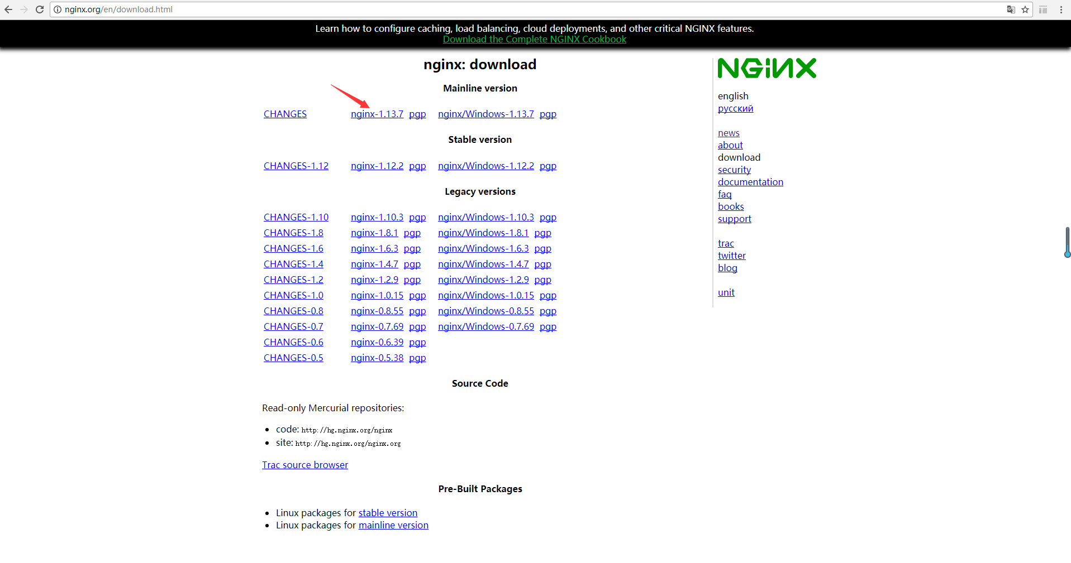Open pgp signature for nginx-1.13.7
1071x563 pixels.
coord(417,114)
